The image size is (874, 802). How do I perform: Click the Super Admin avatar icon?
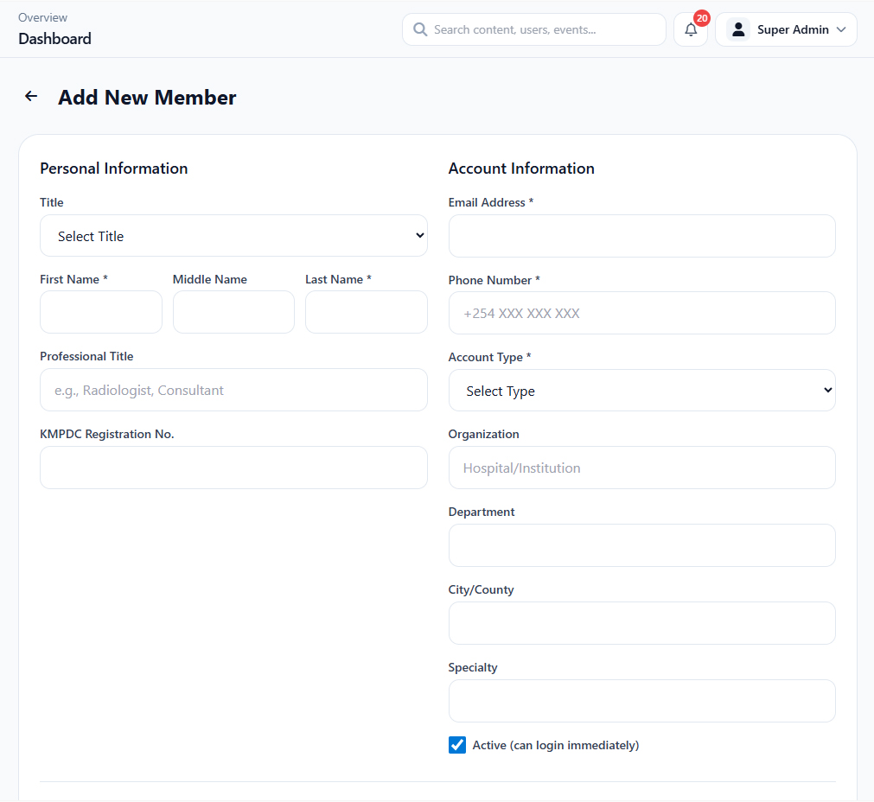point(738,29)
